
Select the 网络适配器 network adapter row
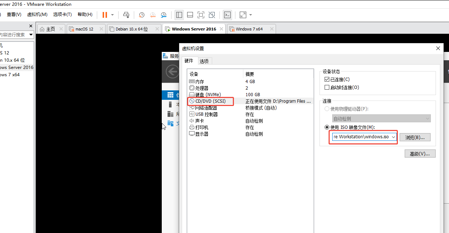tap(250, 108)
